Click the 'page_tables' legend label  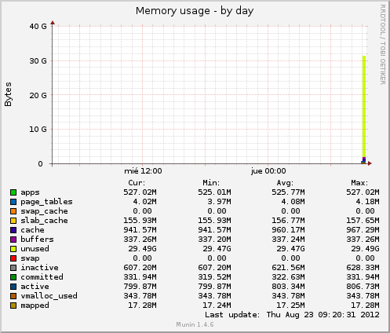click(46, 202)
